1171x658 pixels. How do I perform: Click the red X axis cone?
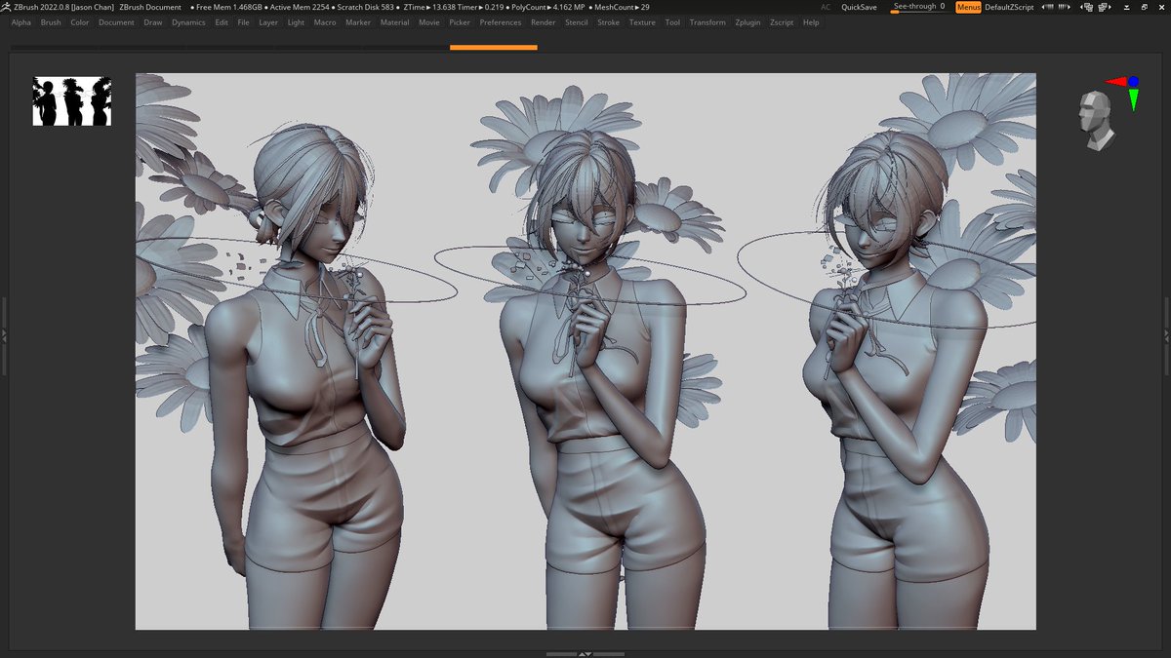1114,83
